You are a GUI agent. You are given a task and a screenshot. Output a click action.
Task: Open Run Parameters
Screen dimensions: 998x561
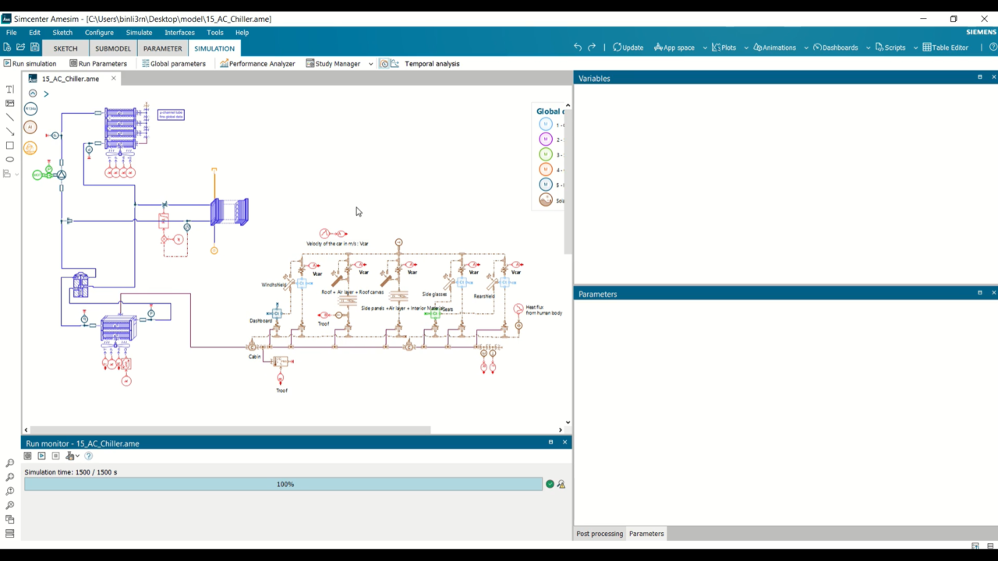click(x=98, y=64)
